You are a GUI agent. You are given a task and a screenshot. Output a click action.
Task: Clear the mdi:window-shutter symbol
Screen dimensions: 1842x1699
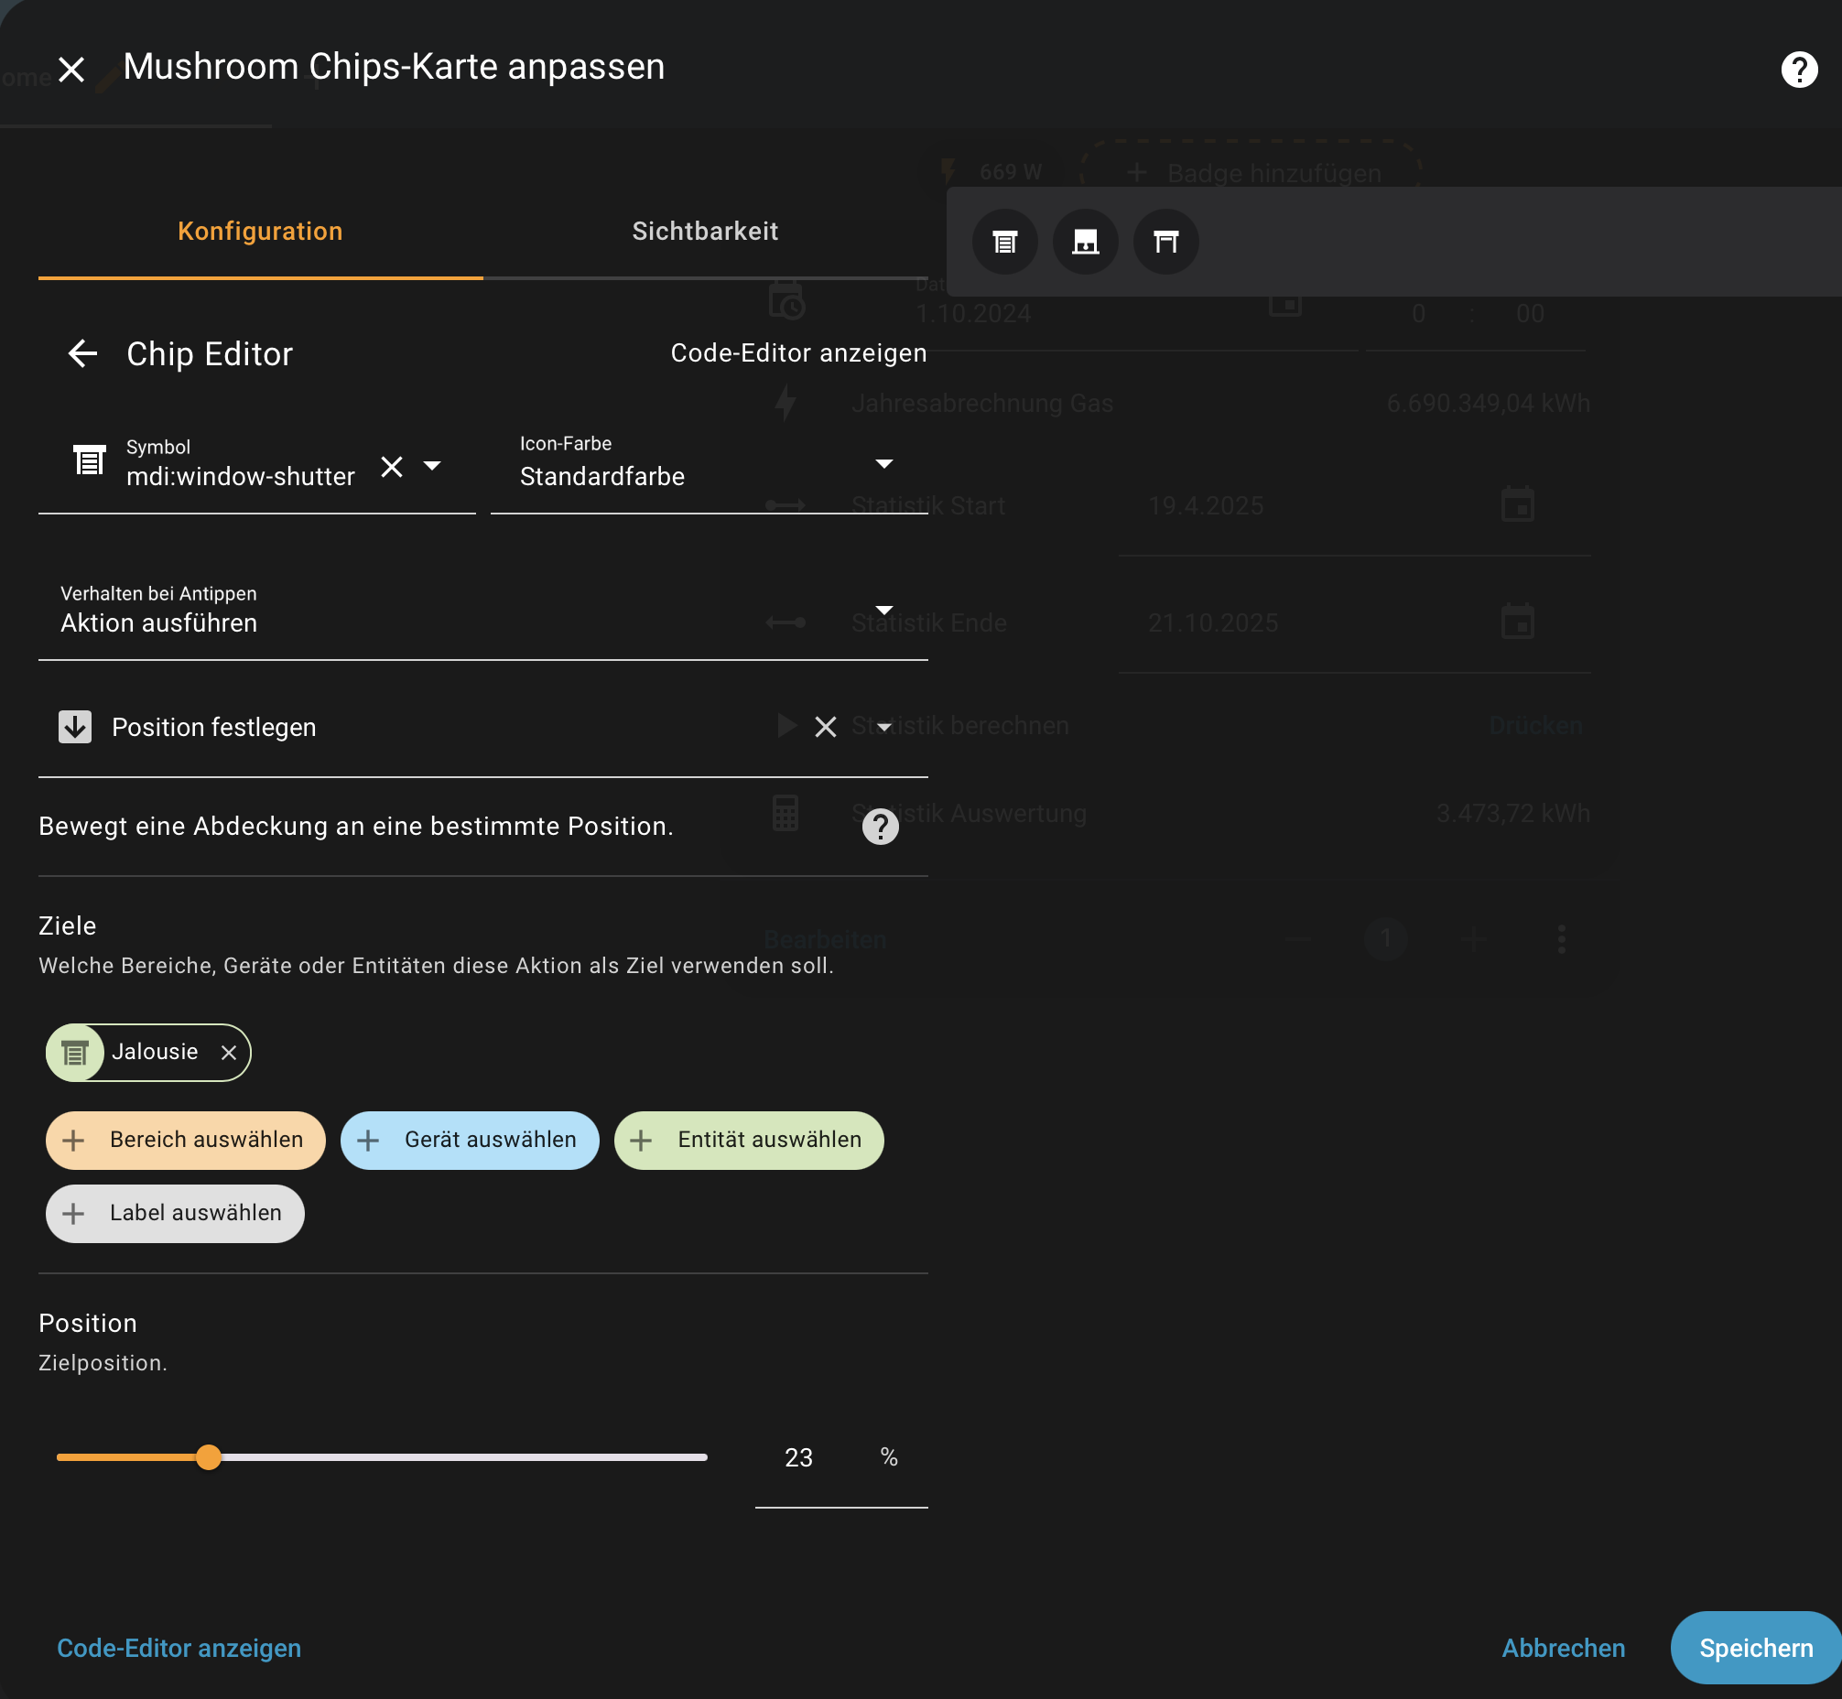[x=392, y=467]
